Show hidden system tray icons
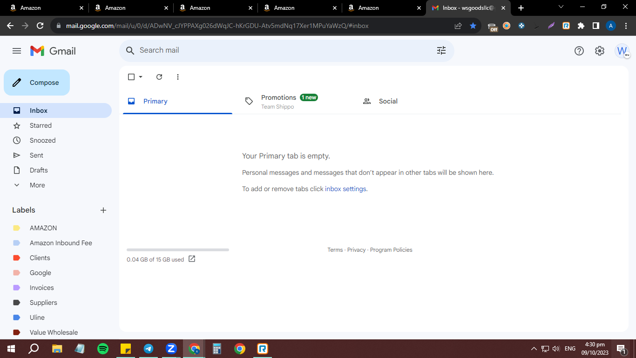 click(x=534, y=349)
